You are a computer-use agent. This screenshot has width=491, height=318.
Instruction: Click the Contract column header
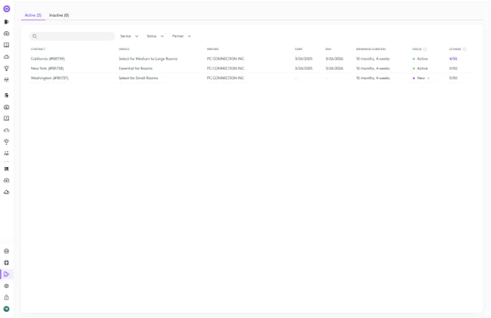[x=38, y=49]
